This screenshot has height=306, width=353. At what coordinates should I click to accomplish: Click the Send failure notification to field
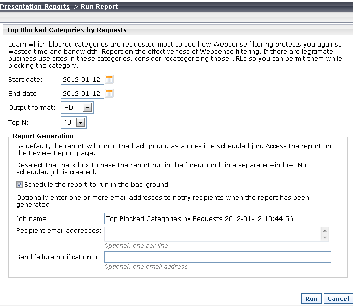click(x=217, y=257)
